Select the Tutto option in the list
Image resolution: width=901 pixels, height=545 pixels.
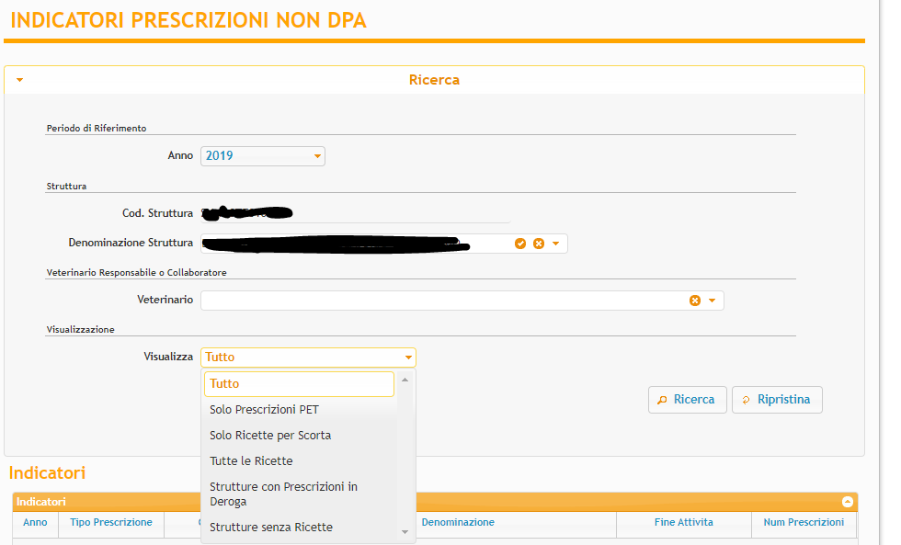coord(299,383)
